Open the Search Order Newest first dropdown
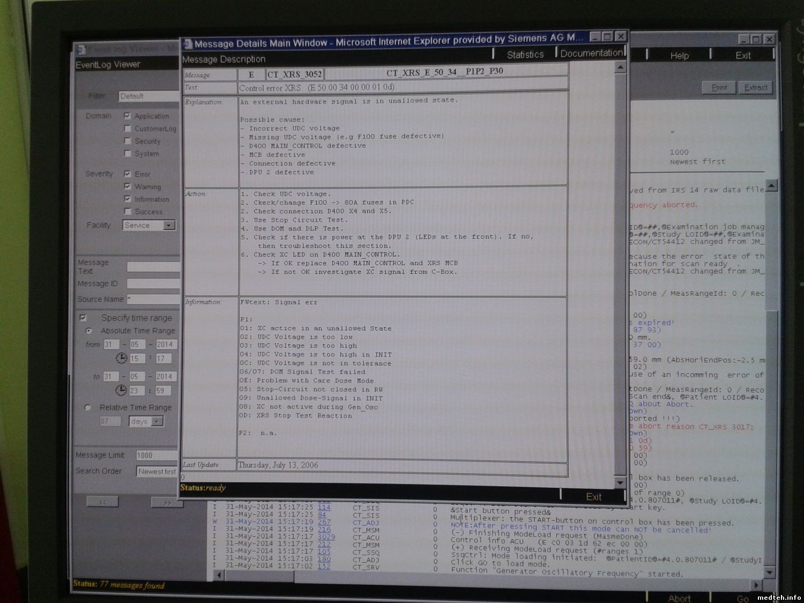The height and width of the screenshot is (603, 804). (x=157, y=472)
